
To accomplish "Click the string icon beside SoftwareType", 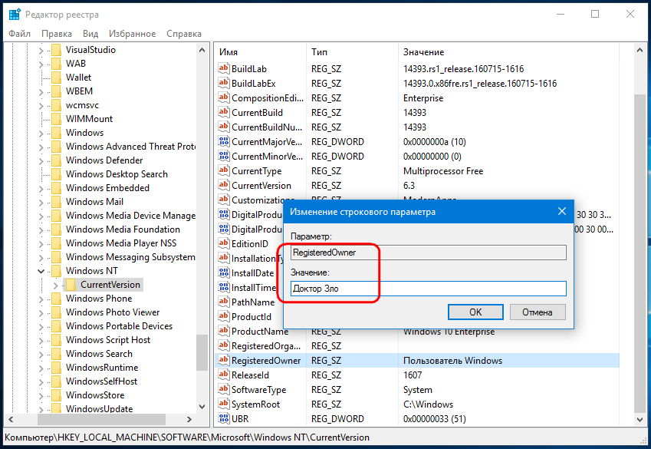I will pos(223,390).
